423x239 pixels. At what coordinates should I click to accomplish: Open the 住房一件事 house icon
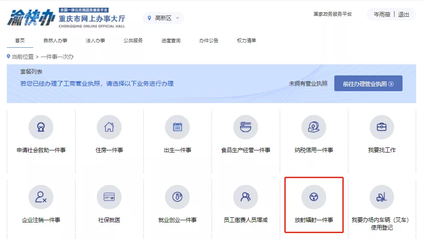point(109,127)
